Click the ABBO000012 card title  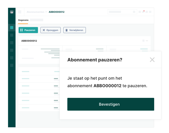coord(29,41)
